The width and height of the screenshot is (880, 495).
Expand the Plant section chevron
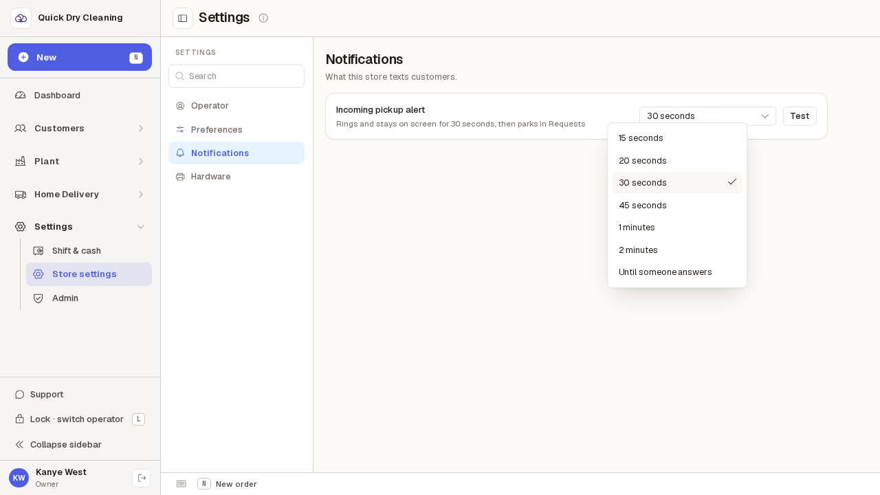141,162
